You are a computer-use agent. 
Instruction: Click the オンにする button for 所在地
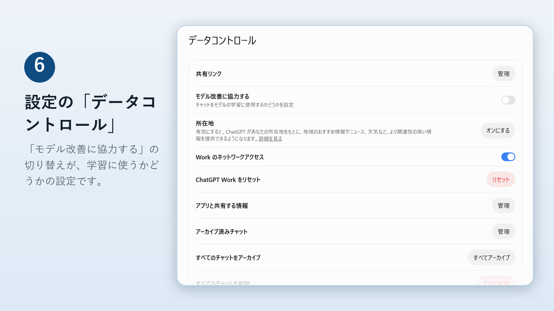click(x=498, y=131)
